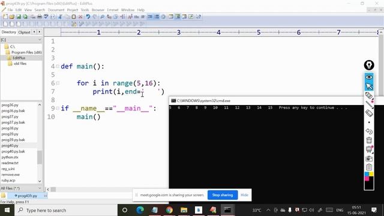Click the Open file folder icon
The image size is (384, 216).
[x=12, y=17]
